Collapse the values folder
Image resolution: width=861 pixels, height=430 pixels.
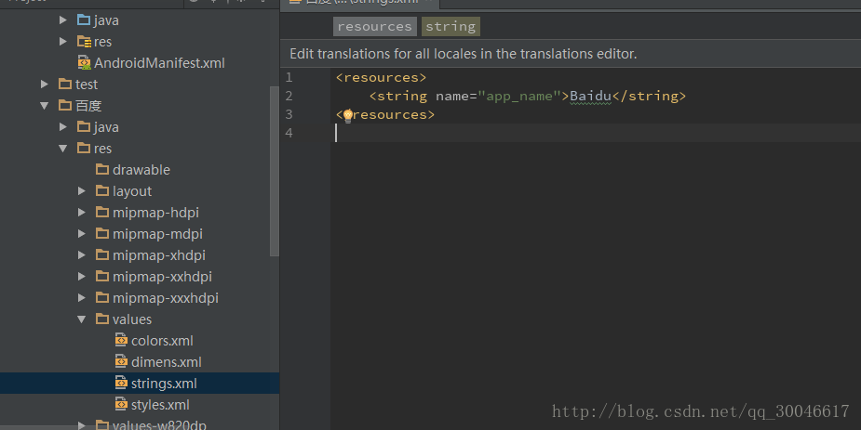(x=82, y=319)
